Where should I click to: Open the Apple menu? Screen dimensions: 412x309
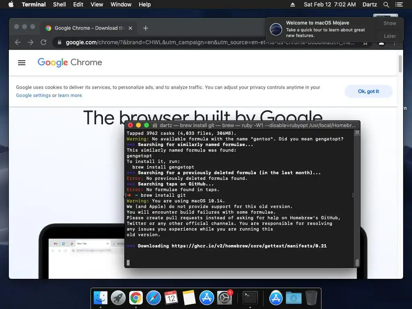click(11, 4)
